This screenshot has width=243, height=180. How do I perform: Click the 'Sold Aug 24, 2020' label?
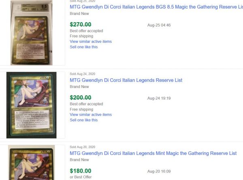(83, 74)
